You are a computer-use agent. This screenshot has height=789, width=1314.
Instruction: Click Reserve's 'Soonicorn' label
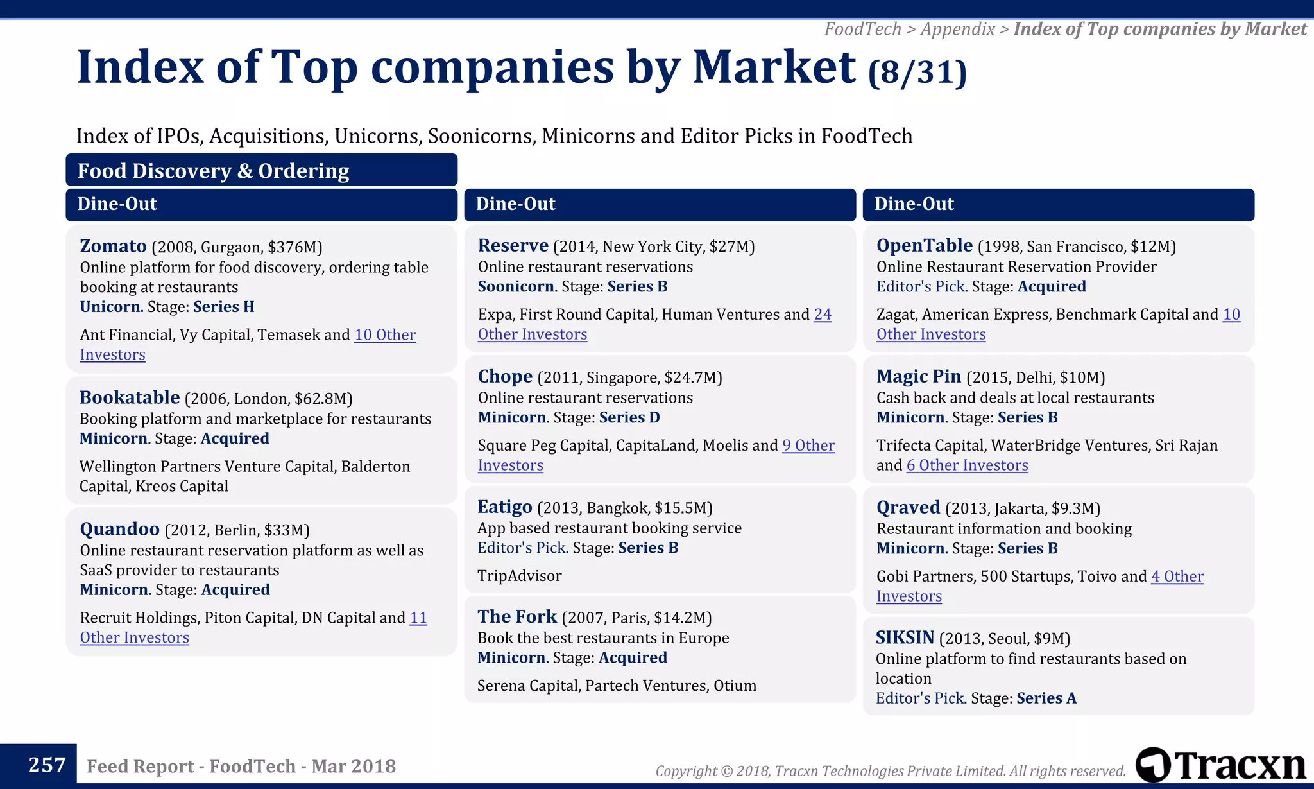[x=516, y=286]
